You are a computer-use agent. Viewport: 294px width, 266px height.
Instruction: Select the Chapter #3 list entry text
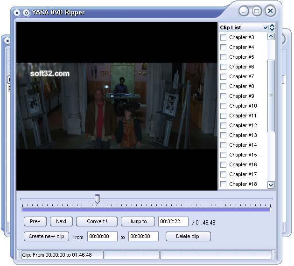tap(242, 37)
